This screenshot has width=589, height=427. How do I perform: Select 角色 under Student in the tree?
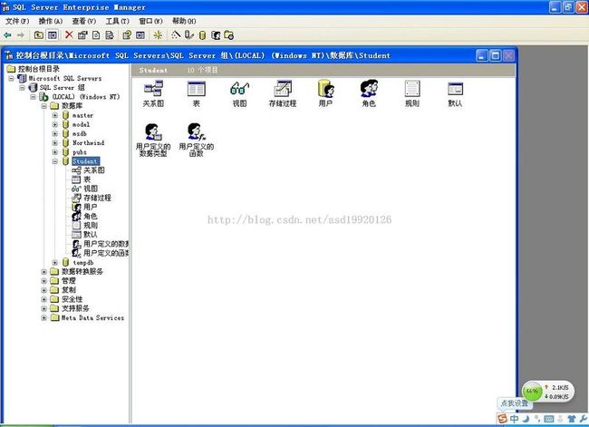(x=91, y=216)
